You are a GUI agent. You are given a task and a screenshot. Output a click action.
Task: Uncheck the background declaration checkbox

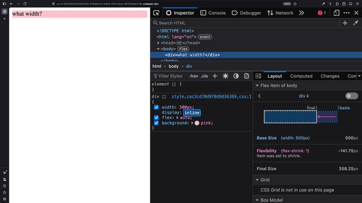tap(156, 123)
